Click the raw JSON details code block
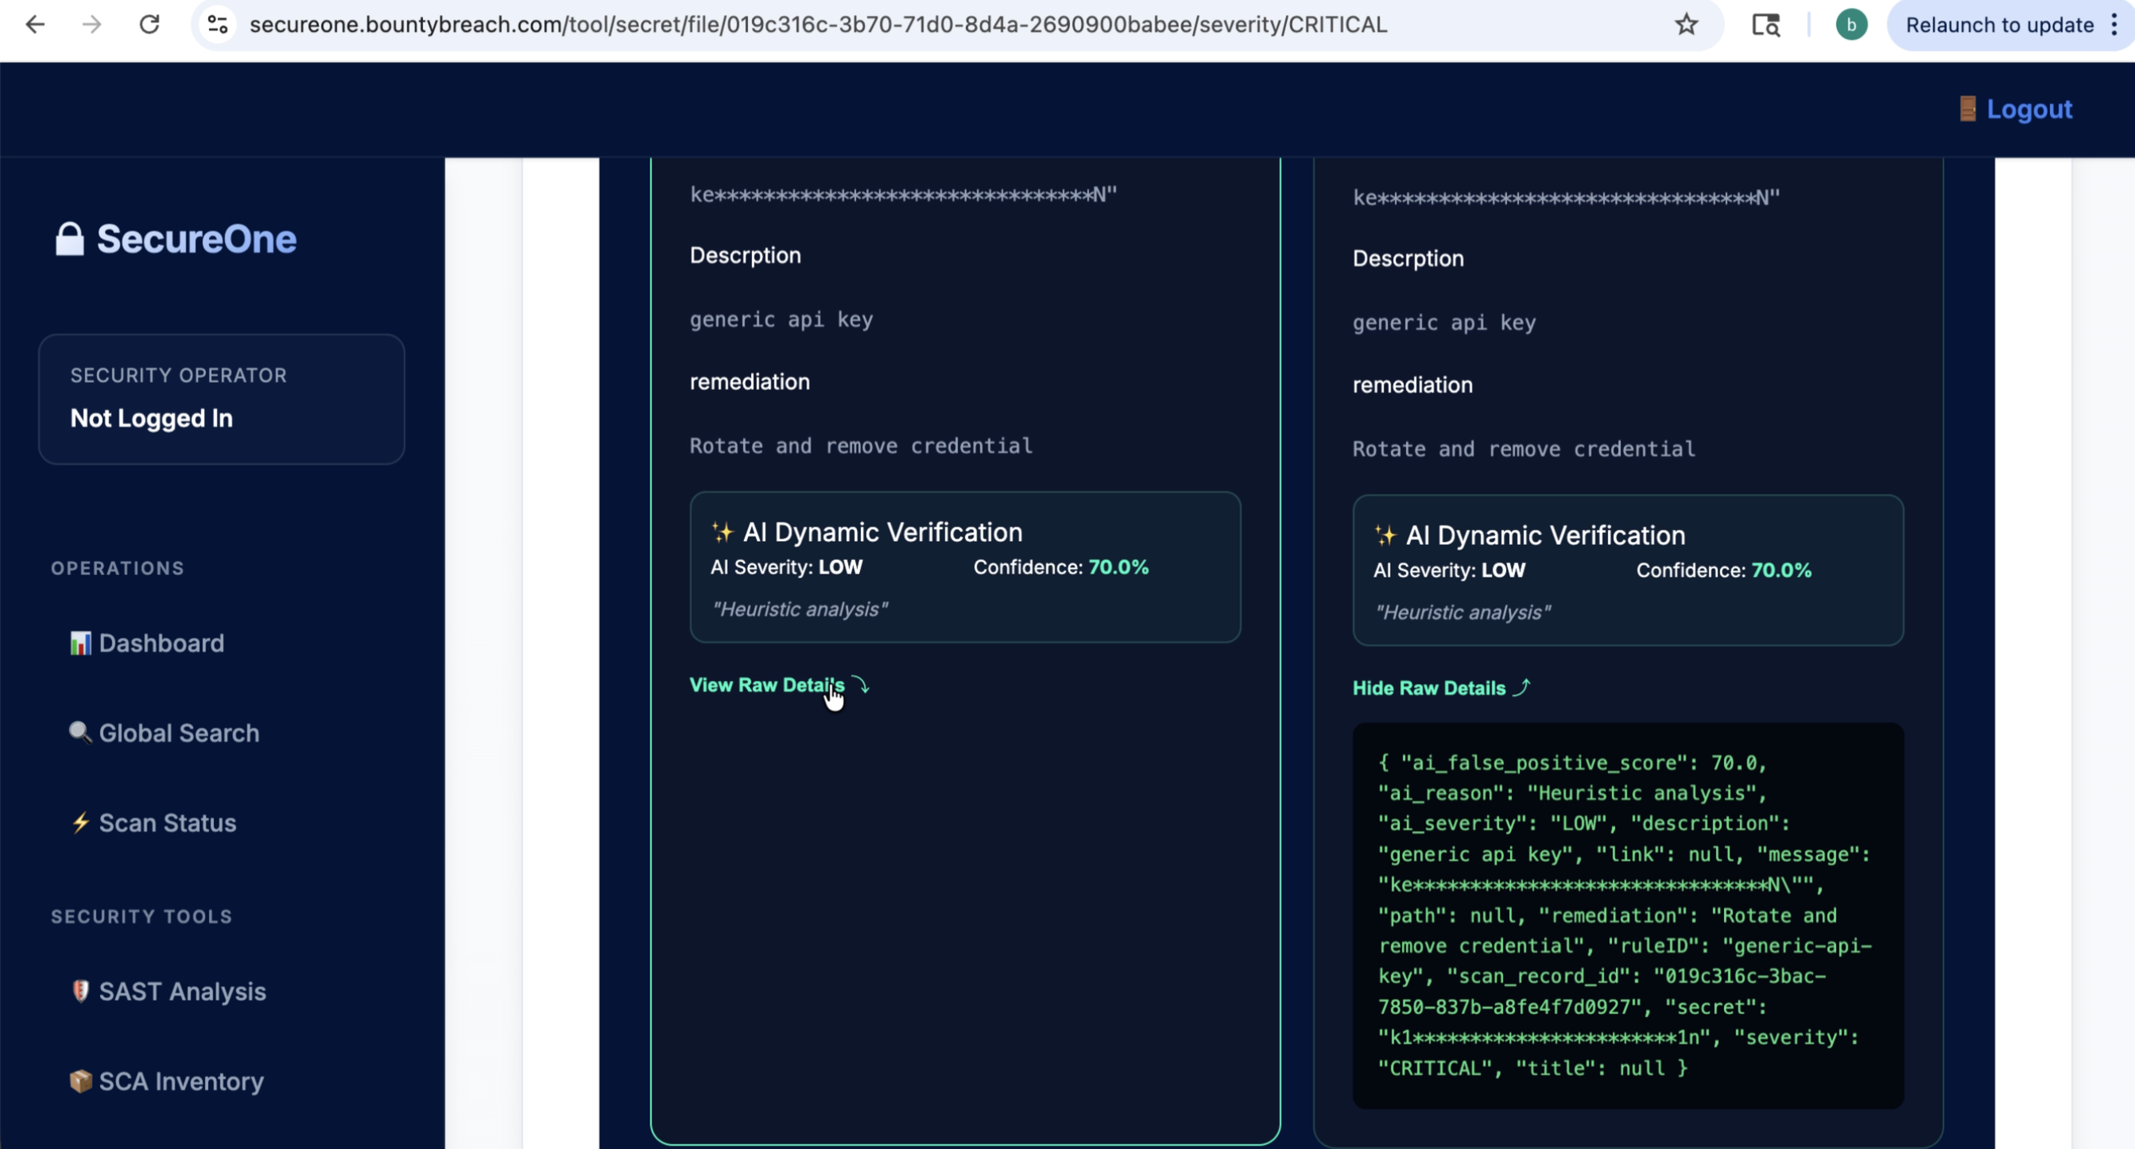 click(x=1628, y=915)
